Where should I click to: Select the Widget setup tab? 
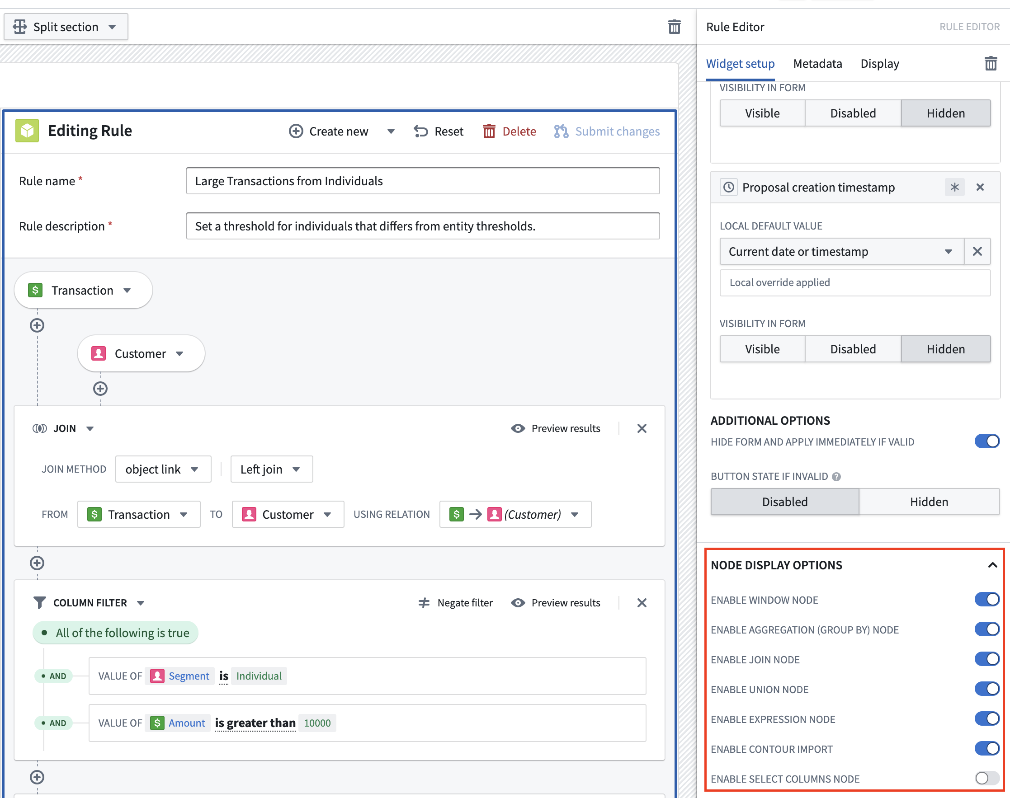coord(740,64)
